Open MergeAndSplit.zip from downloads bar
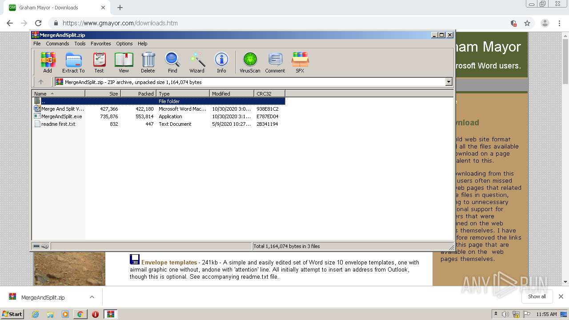569x320 pixels. click(x=43, y=297)
